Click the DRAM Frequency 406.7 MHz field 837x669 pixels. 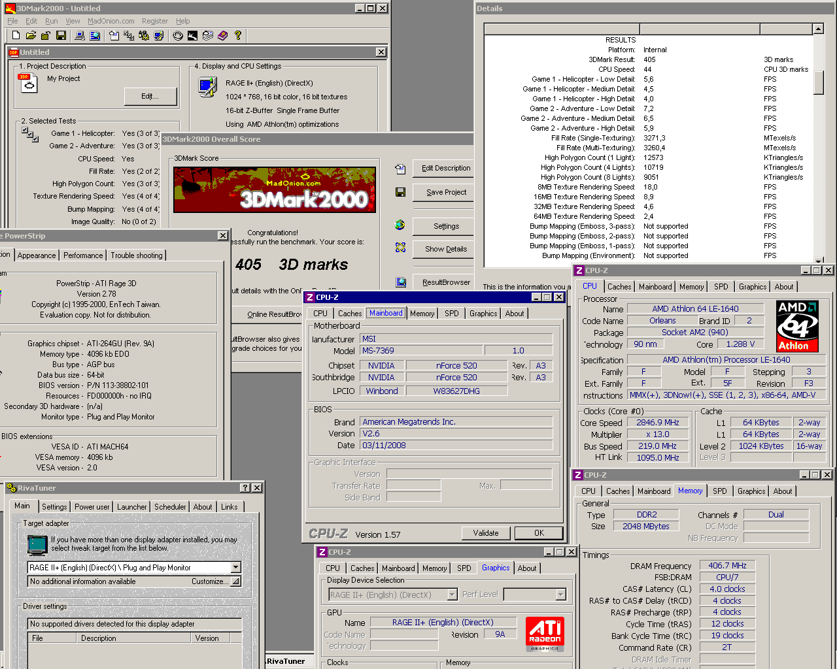coord(727,566)
